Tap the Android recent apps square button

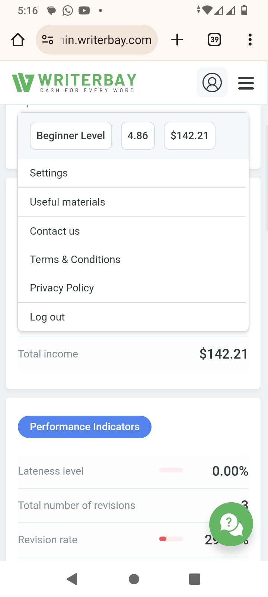(195, 579)
